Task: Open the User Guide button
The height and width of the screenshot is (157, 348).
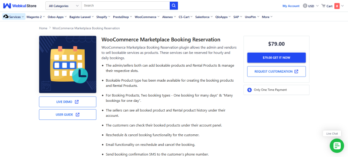Action: click(x=68, y=115)
